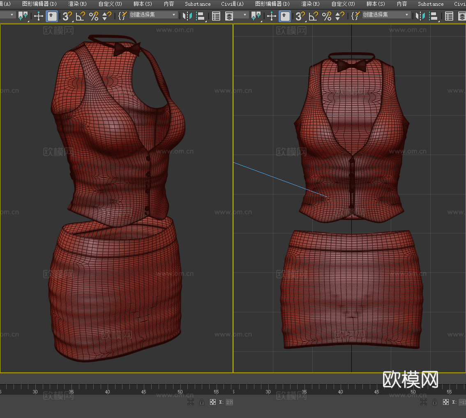466x418 pixels.
Task: Toggle Spinner Snap in left screenshot toolbar
Action: point(107,16)
